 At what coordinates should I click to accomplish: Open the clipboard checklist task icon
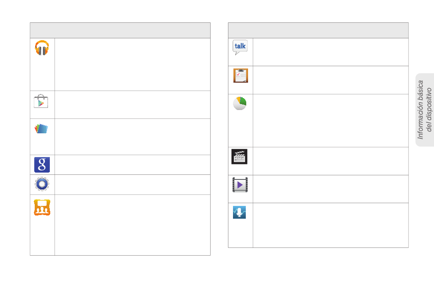pos(240,75)
